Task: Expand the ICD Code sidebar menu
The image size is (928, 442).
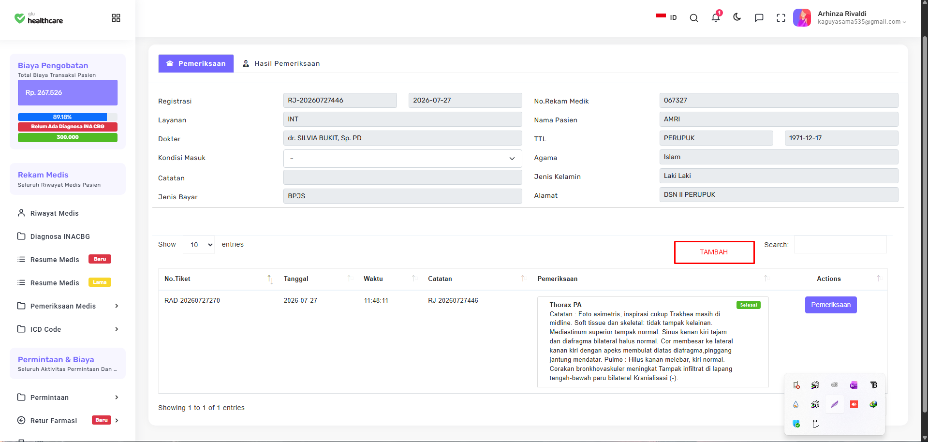Action: point(68,329)
